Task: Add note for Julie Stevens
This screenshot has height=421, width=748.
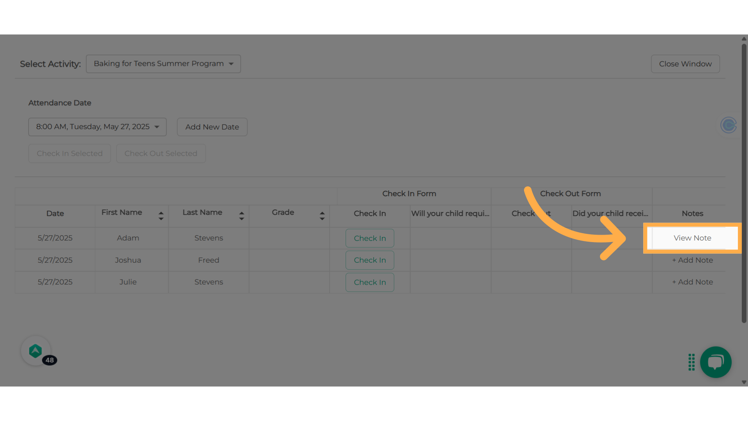Action: [692, 282]
